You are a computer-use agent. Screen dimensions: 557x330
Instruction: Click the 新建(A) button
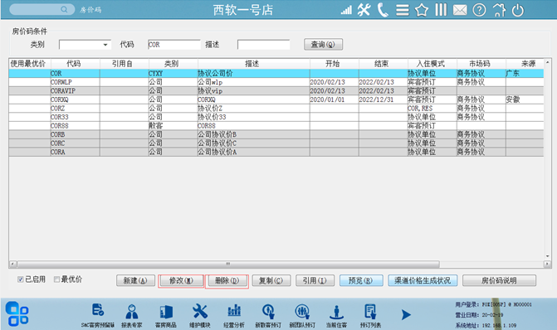coord(135,281)
